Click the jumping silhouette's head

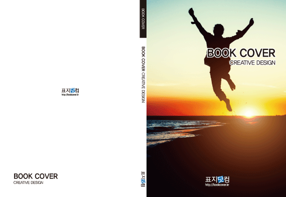click(218, 29)
